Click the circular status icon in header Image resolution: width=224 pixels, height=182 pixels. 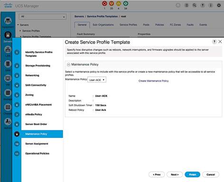178,6
